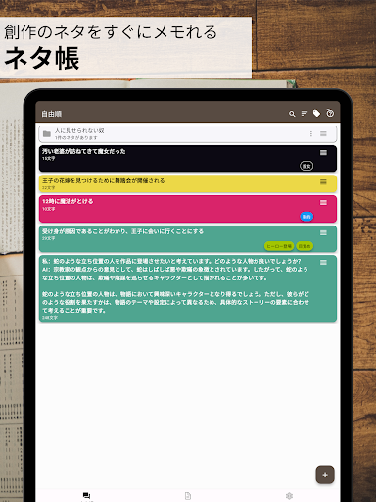Viewport: 376px width, 502px height.
Task: Click the reorder handle on the pink note
Action: (323, 203)
